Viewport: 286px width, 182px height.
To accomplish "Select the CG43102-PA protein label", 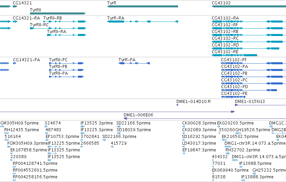I will pos(235,67).
